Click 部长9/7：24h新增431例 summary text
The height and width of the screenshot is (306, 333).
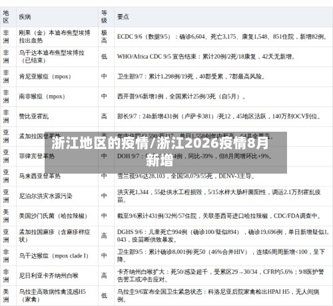coord(219,116)
